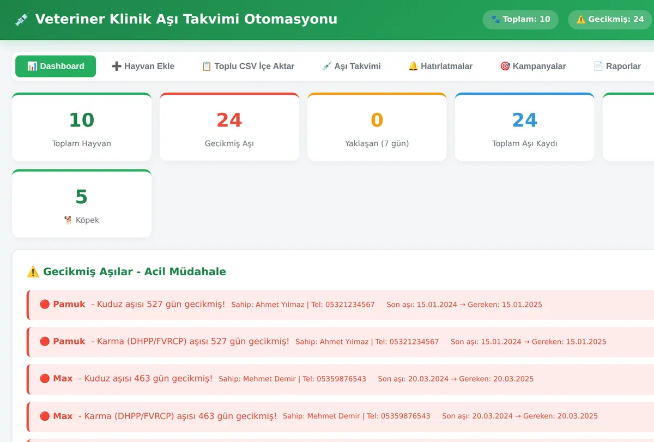This screenshot has height=442, width=654.
Task: Open Toplu CSV İçe Aktar tab
Action: point(248,66)
